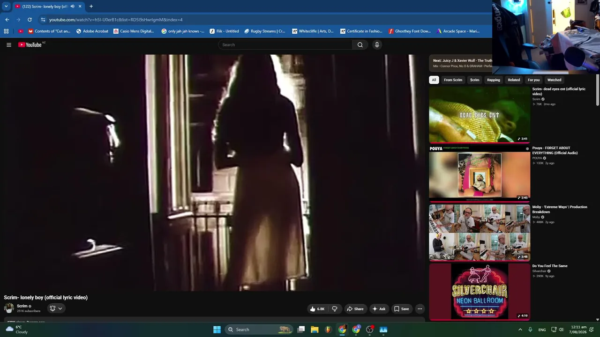600x337 pixels.
Task: Open the YouTube bookmark icon in bookmarks bar
Action: pyautogui.click(x=21, y=31)
